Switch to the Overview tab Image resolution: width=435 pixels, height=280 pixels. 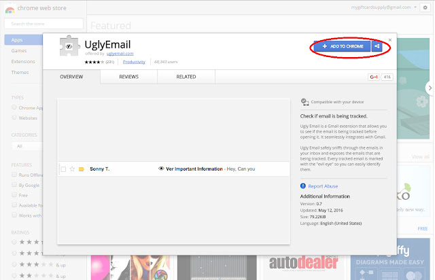(x=71, y=77)
